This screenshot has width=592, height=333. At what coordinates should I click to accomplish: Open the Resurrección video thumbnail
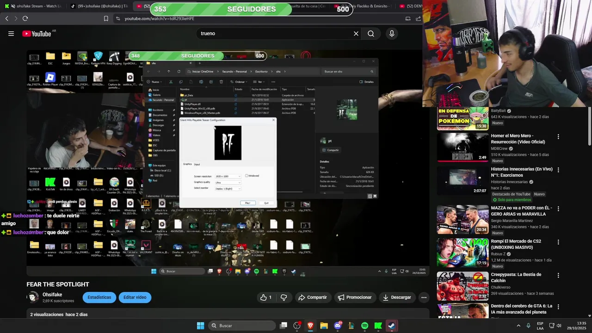point(462,148)
